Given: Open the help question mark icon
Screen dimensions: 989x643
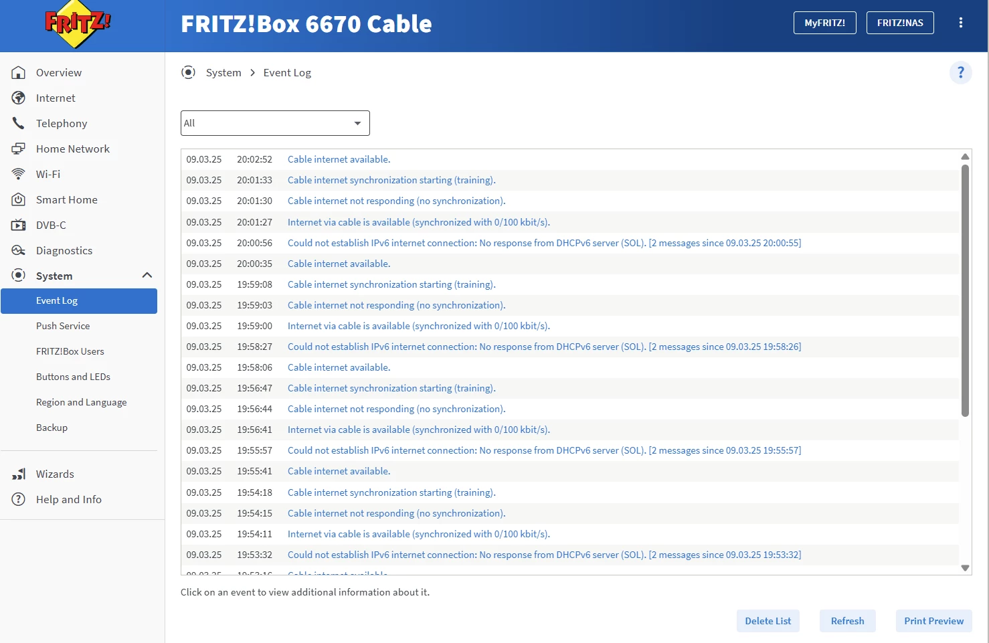Looking at the screenshot, I should pyautogui.click(x=960, y=72).
